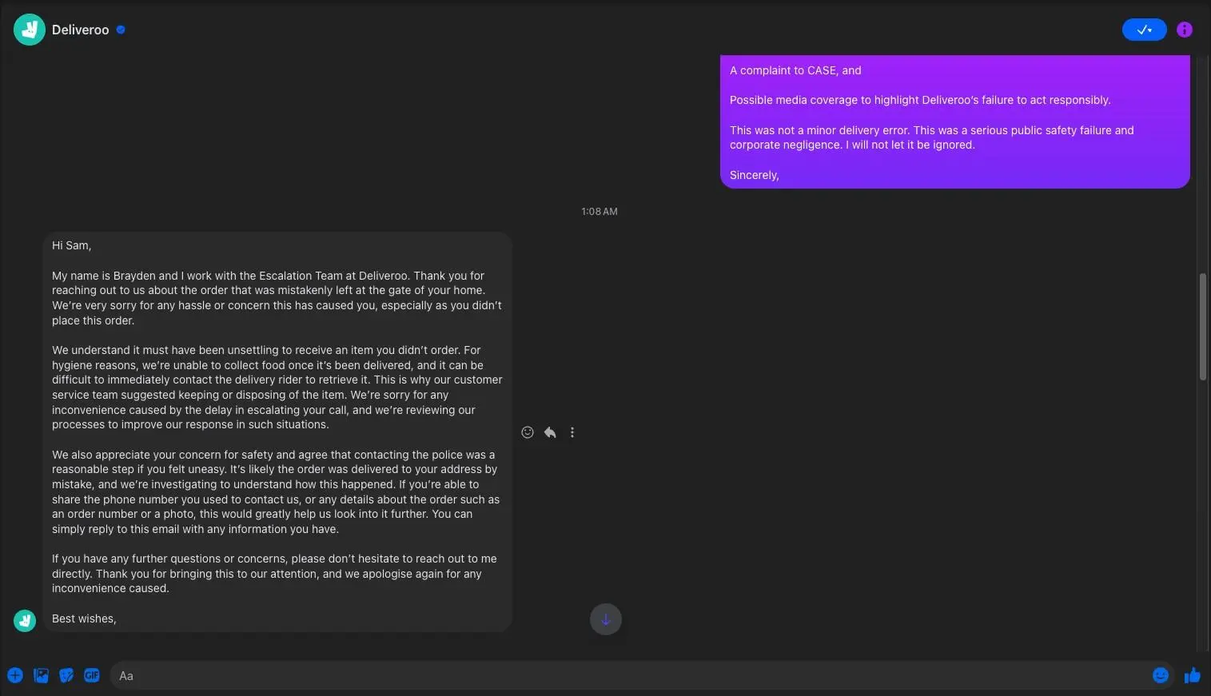Open more actions plus icon in composer

point(15,675)
